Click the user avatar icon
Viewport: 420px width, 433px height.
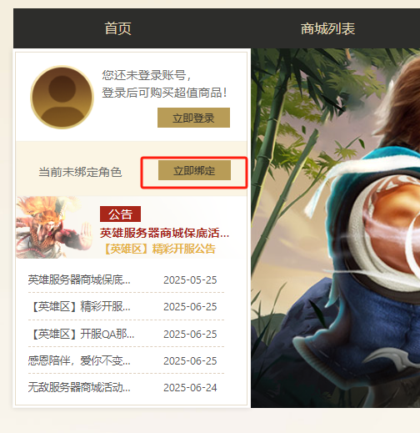(x=62, y=97)
